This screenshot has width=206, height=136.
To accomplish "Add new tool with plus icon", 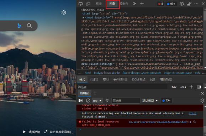I will 142,4.
